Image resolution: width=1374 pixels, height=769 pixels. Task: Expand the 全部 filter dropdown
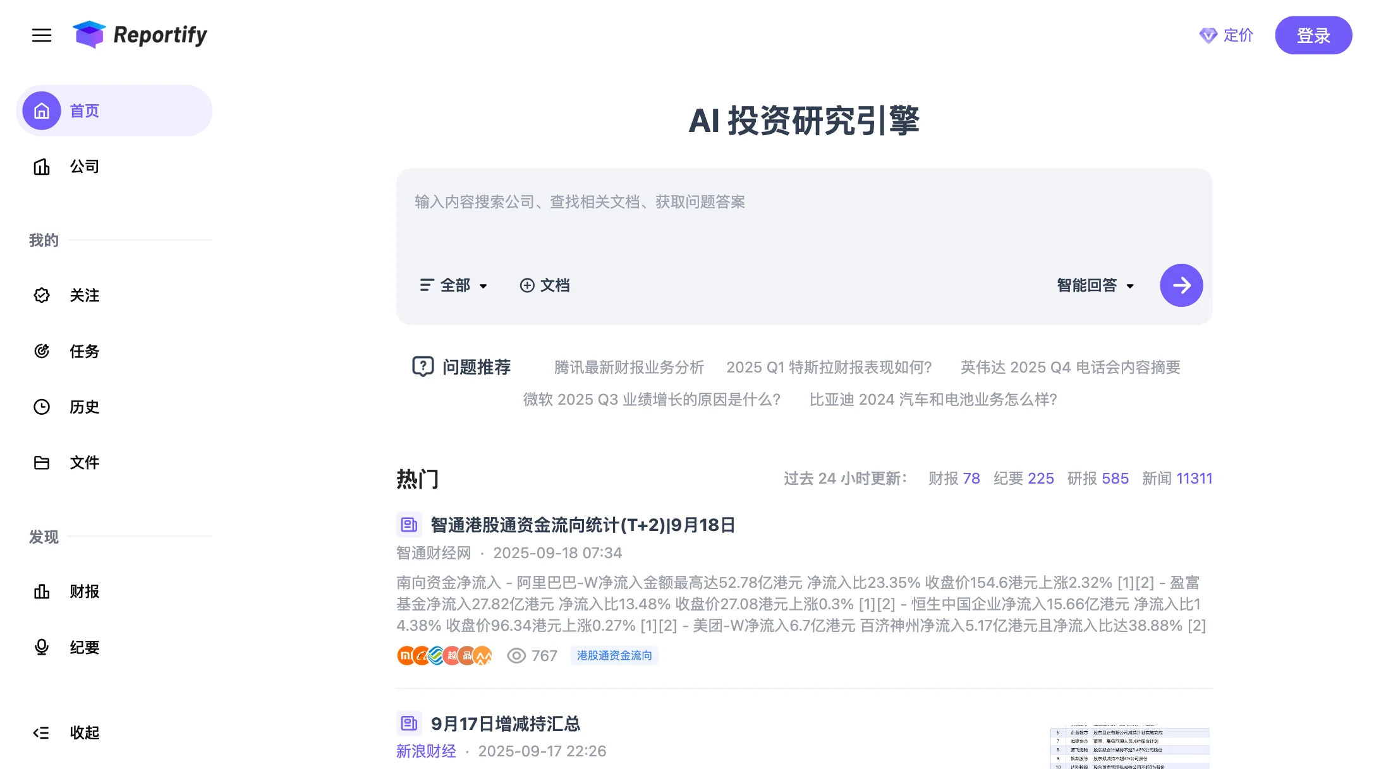pyautogui.click(x=453, y=285)
